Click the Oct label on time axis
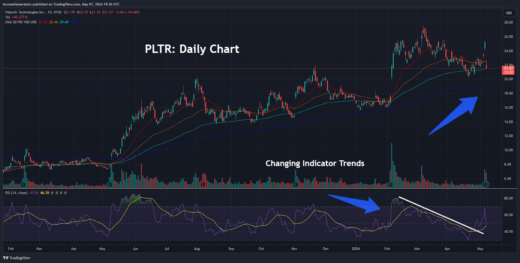520x263 pixels. [x=261, y=249]
